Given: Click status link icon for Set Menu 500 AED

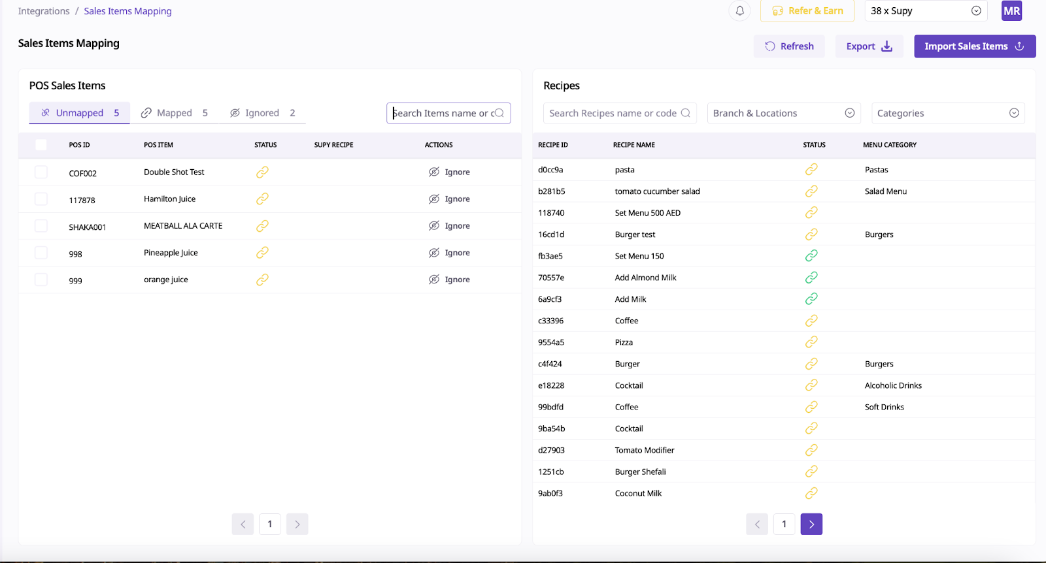Looking at the screenshot, I should (811, 213).
